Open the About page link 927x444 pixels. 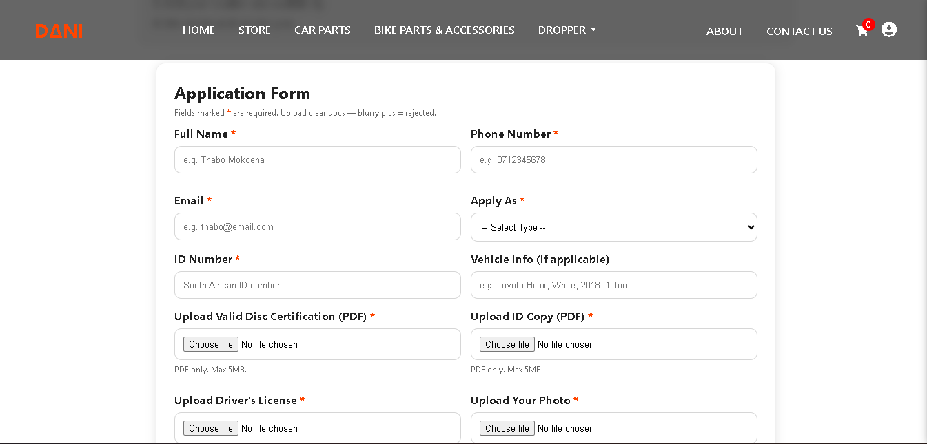[725, 32]
